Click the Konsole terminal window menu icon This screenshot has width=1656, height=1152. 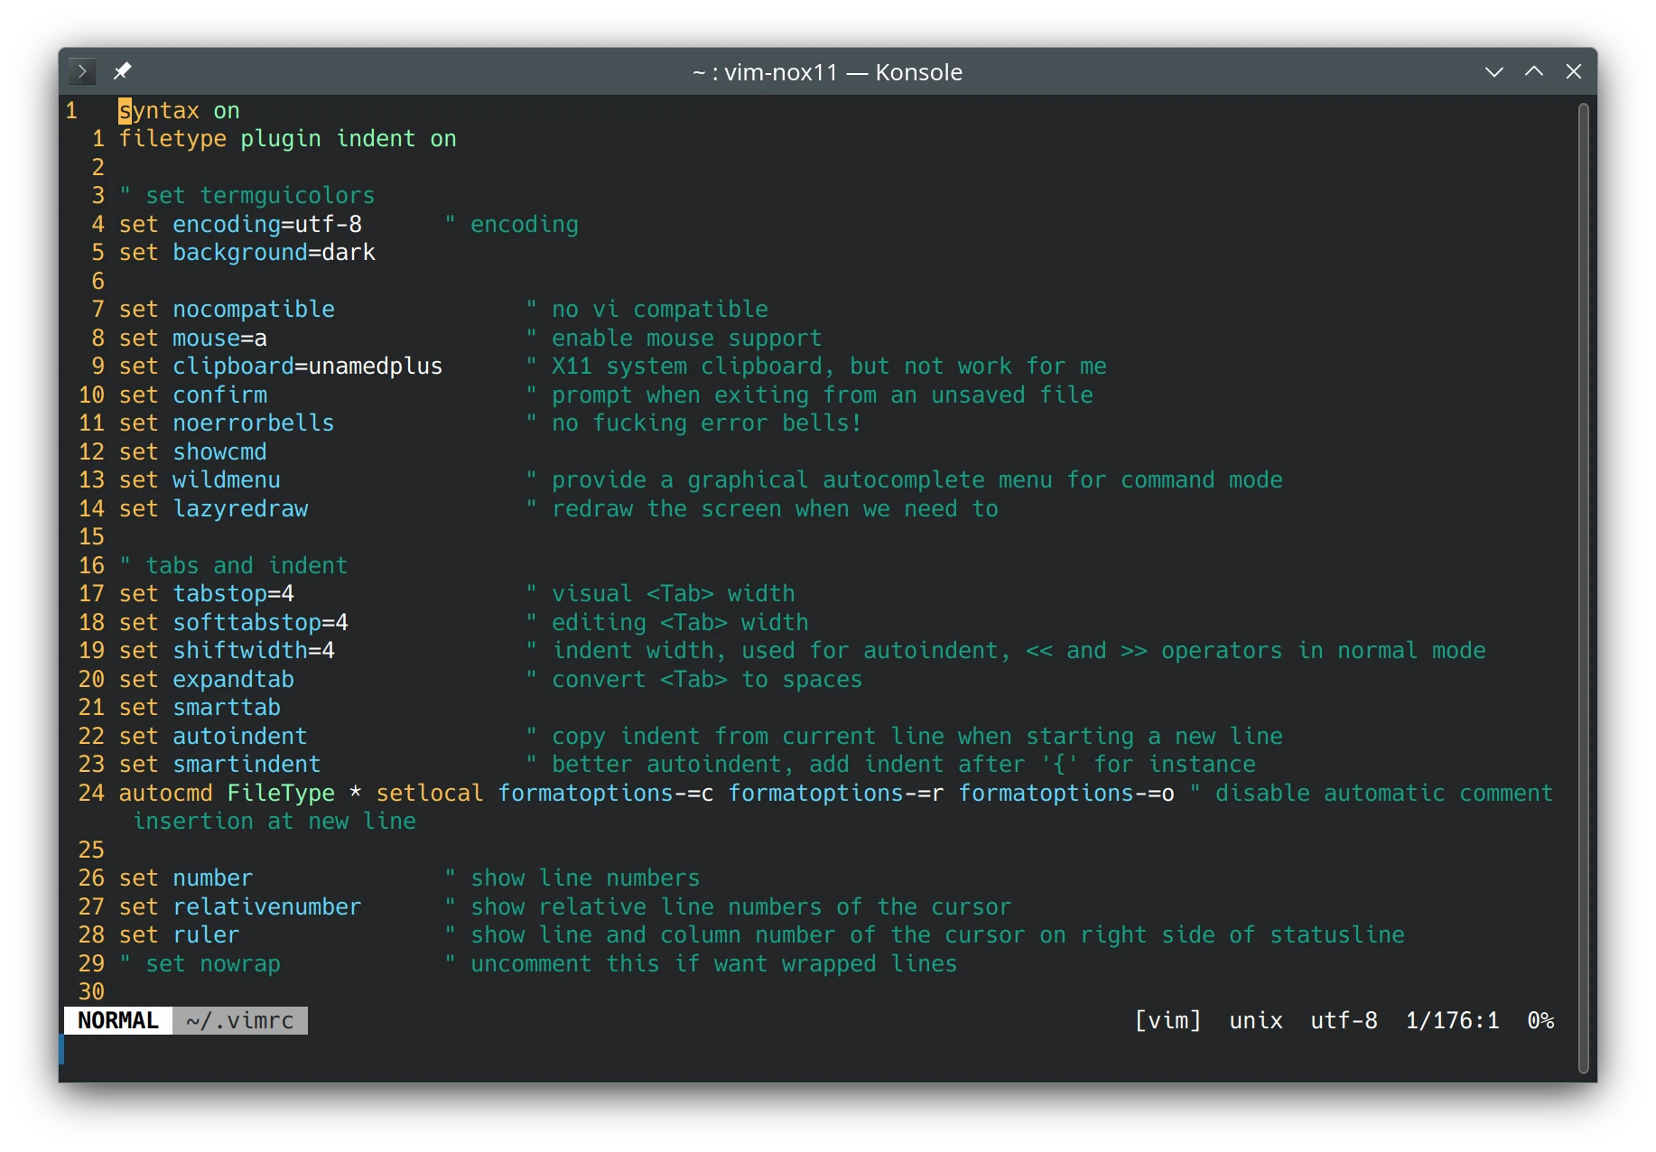(x=82, y=71)
